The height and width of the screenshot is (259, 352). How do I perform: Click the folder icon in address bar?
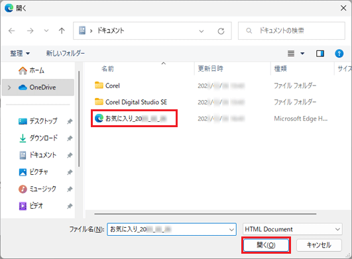point(82,30)
